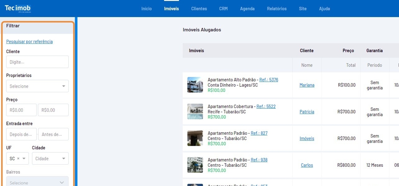Screen dimensions: 399x186
Task: Open the Relatórios menu
Action: point(276,9)
